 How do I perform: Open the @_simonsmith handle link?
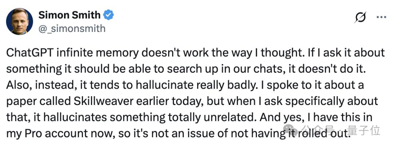pos(72,28)
